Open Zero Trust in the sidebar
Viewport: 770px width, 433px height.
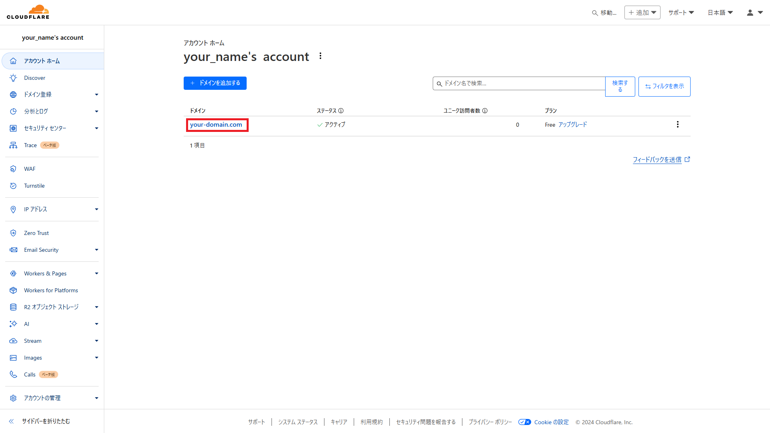pyautogui.click(x=36, y=233)
